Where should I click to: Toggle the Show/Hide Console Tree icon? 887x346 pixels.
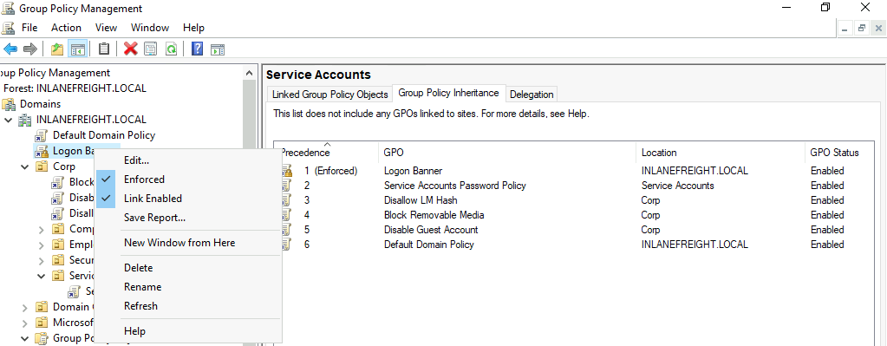click(77, 49)
